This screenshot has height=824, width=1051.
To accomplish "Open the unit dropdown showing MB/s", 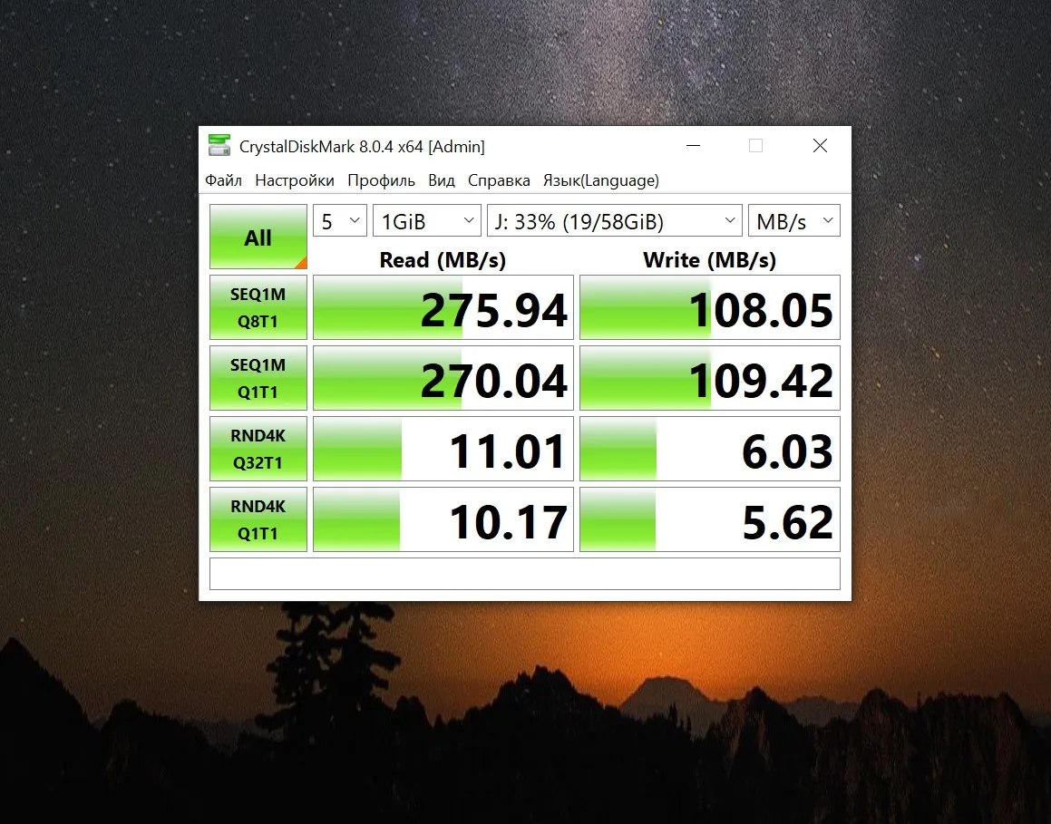I will tap(794, 220).
